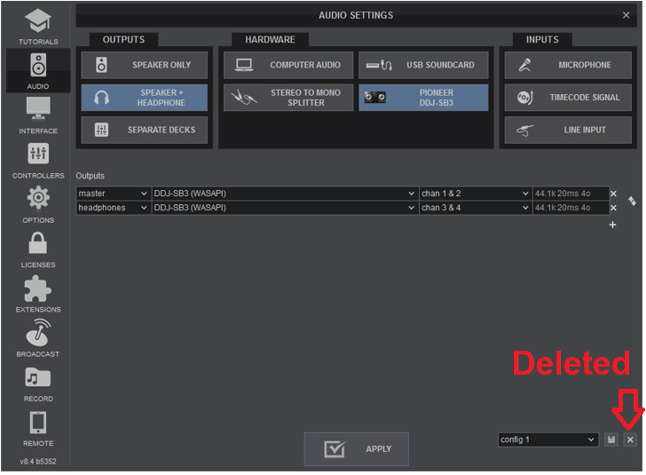Open headphones row DDJ-SB3 (WASAPI) device dropdown
The height and width of the screenshot is (475, 646).
pos(284,208)
